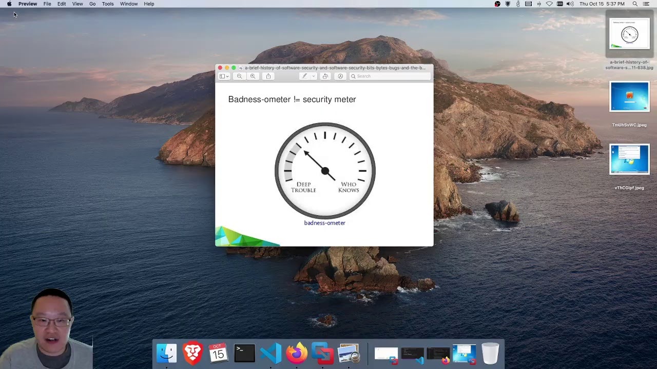Image resolution: width=657 pixels, height=369 pixels.
Task: Click the Preview window title filename
Action: (x=335, y=68)
